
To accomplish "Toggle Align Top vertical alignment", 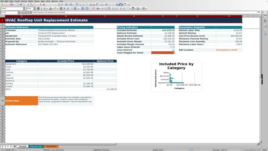I will tap(72, 8).
